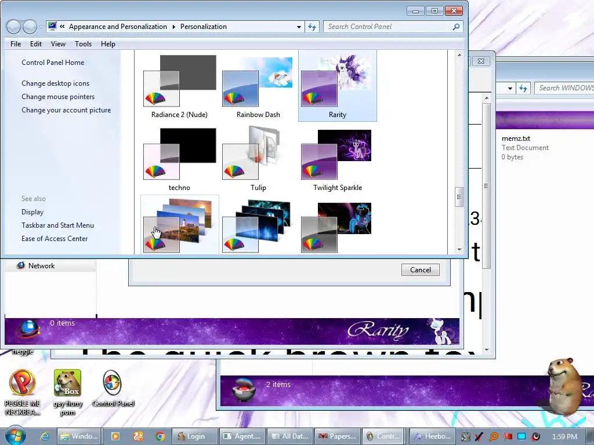This screenshot has height=445, width=594.
Task: Open the Control Panel desktop shortcut
Action: tap(113, 389)
